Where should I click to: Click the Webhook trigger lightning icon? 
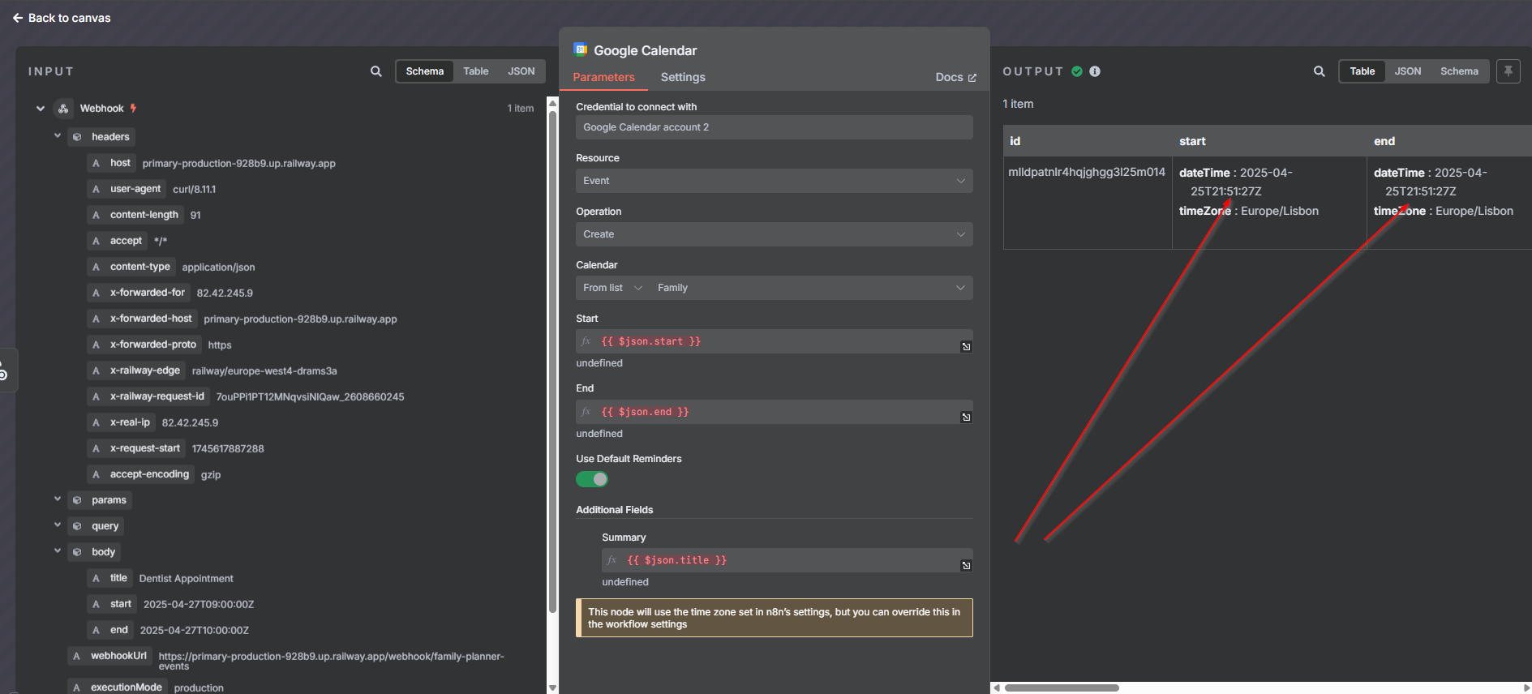click(x=133, y=108)
